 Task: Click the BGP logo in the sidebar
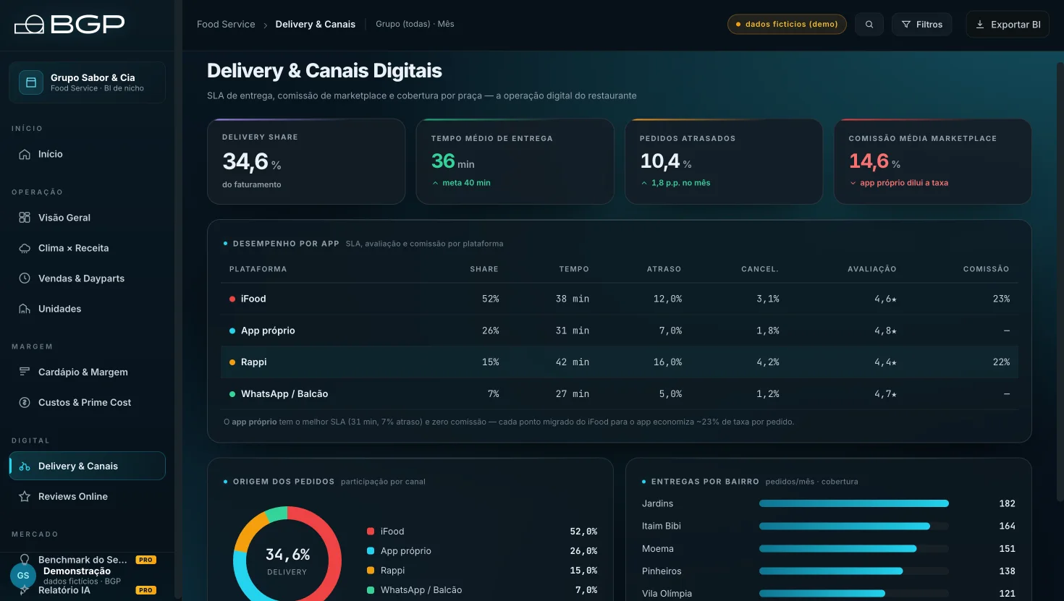click(x=69, y=25)
